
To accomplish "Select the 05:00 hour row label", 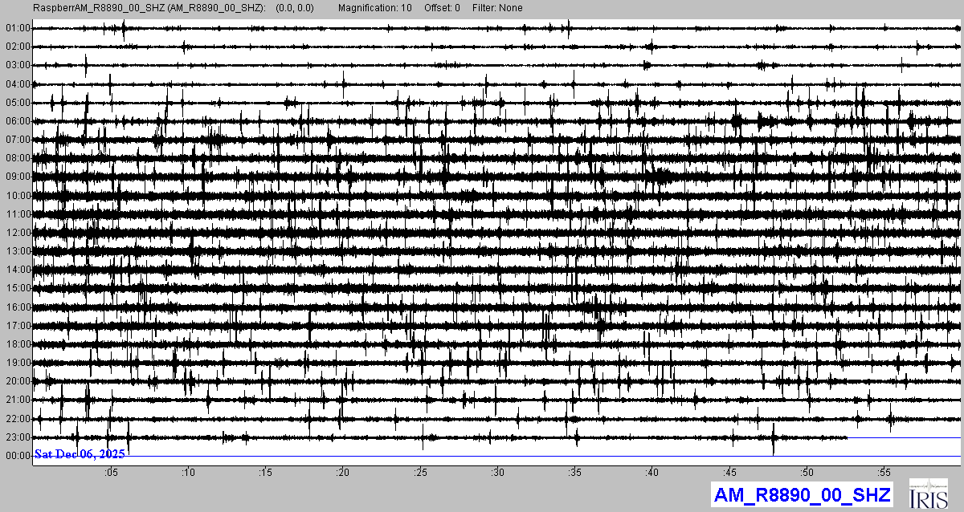I will click(18, 103).
